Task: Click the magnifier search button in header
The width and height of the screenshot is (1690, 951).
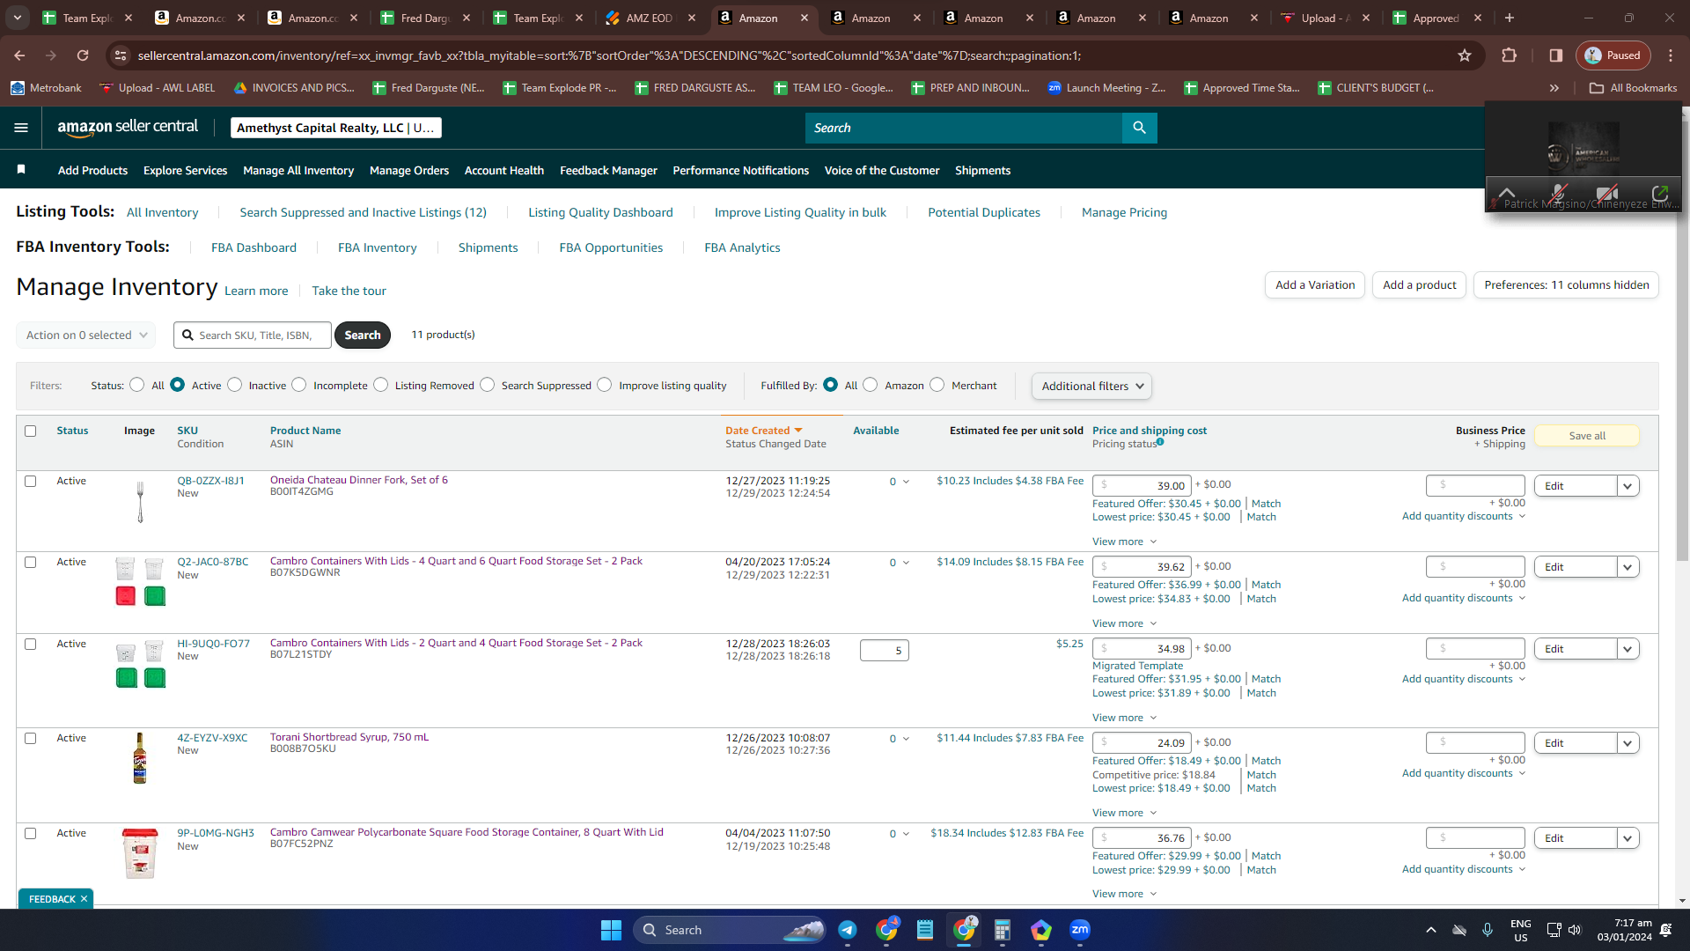Action: [1139, 128]
